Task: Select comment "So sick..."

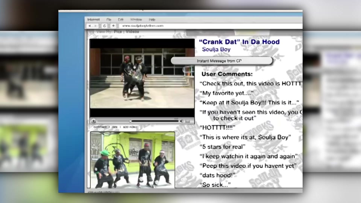Action: click(x=215, y=185)
